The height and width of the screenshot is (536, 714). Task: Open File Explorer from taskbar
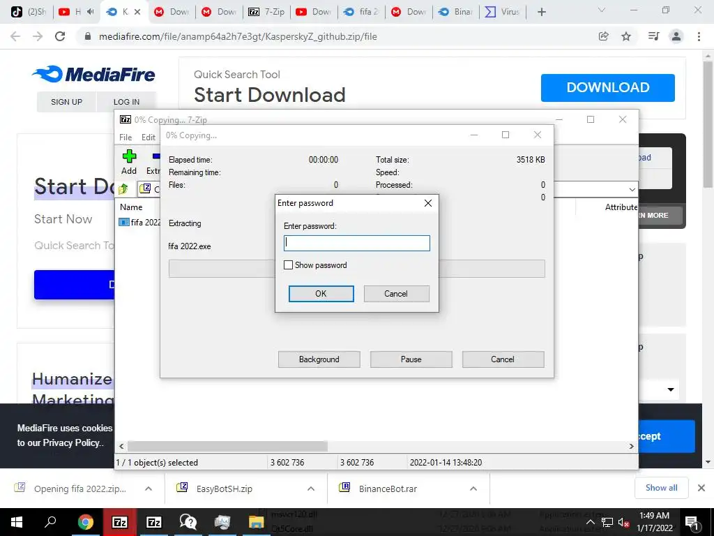(x=256, y=522)
